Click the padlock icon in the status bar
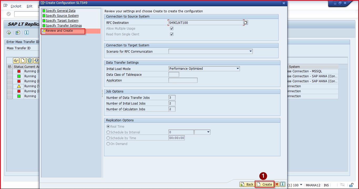The image size is (359, 189). click(351, 185)
